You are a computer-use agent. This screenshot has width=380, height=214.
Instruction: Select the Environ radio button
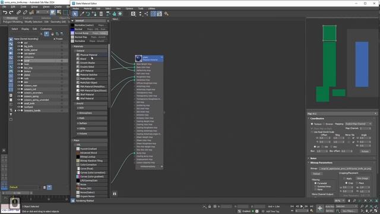tap(324, 124)
